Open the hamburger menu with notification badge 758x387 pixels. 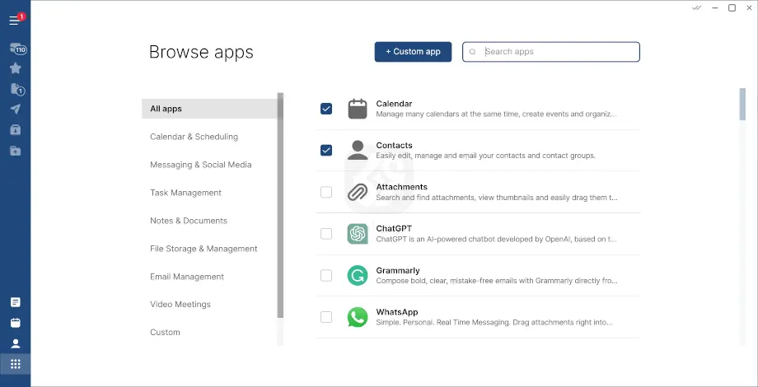tap(15, 20)
